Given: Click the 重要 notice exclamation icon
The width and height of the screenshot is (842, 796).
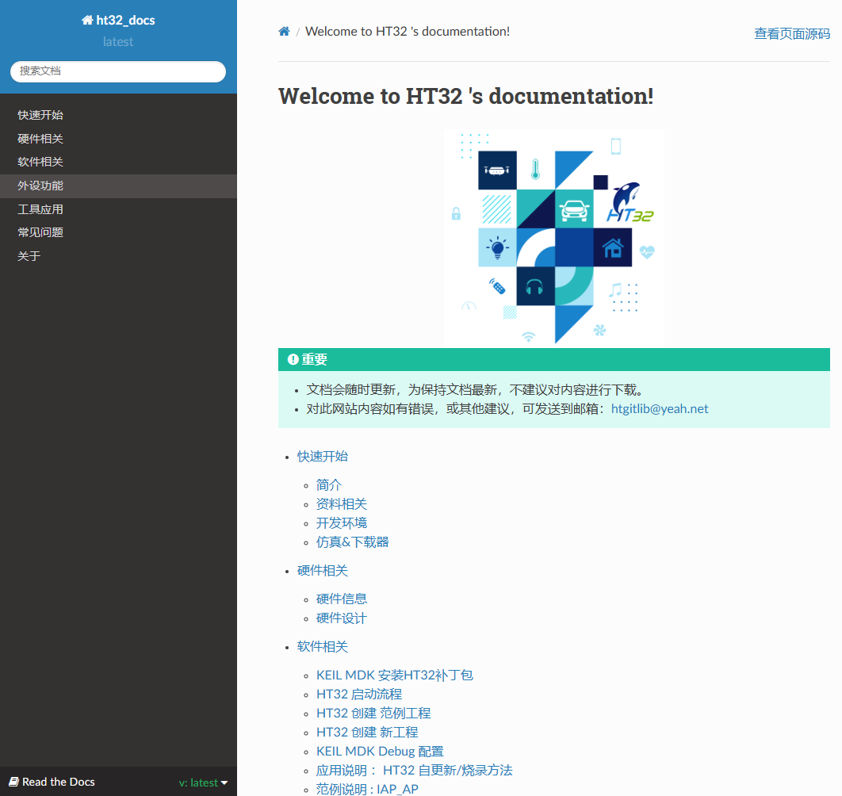Looking at the screenshot, I should [293, 359].
